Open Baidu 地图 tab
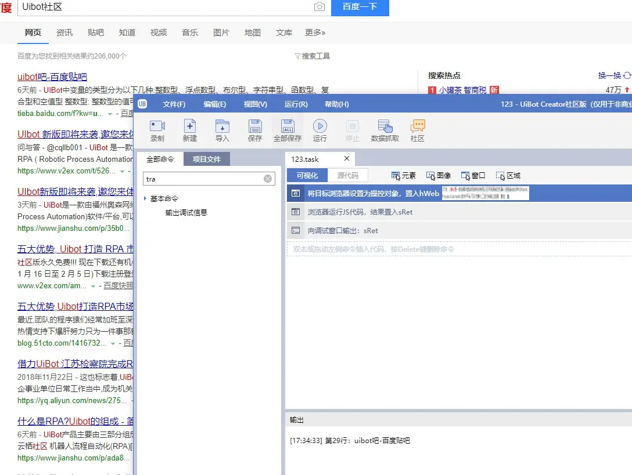Viewport: 632px width, 475px height. click(x=253, y=32)
